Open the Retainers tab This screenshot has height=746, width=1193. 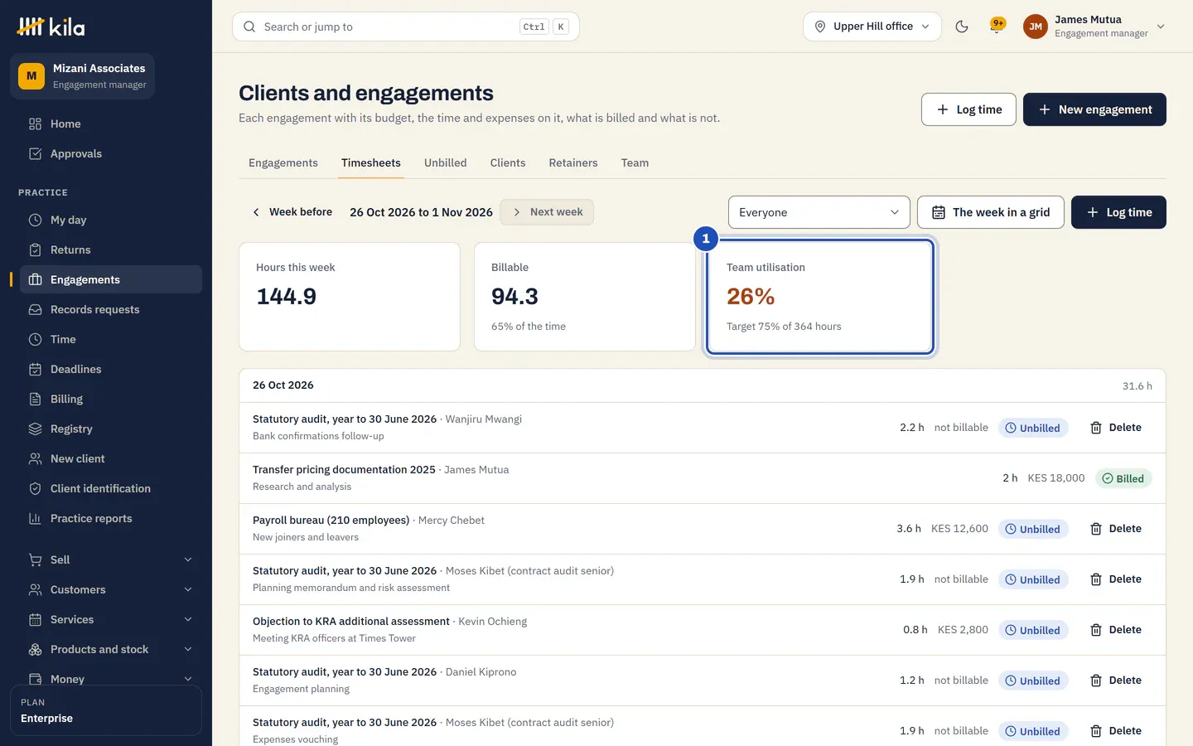point(573,163)
